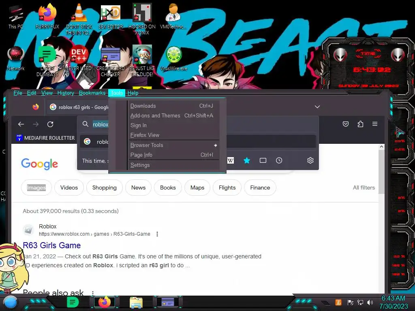Filter results by News
The image size is (415, 311).
139,187
